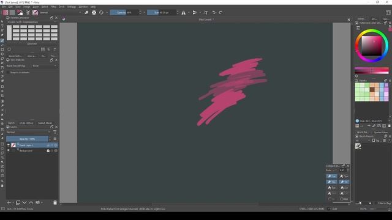
Task: Undo the last action
Action: 214,12
